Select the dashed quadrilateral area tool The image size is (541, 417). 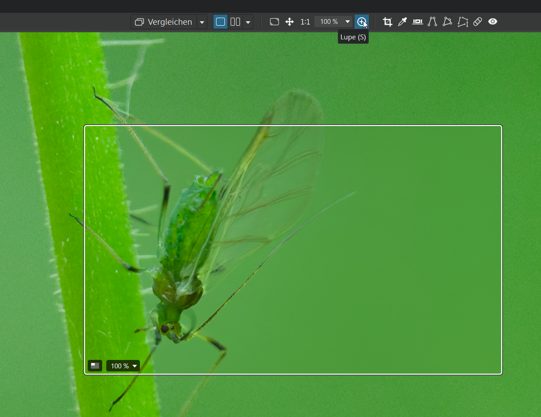point(463,22)
